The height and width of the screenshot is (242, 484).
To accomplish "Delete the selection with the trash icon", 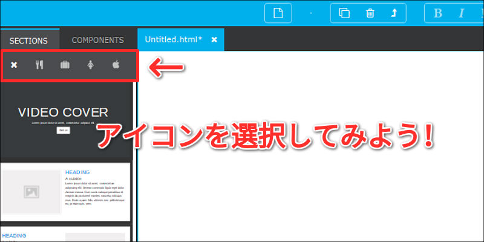I will (370, 13).
